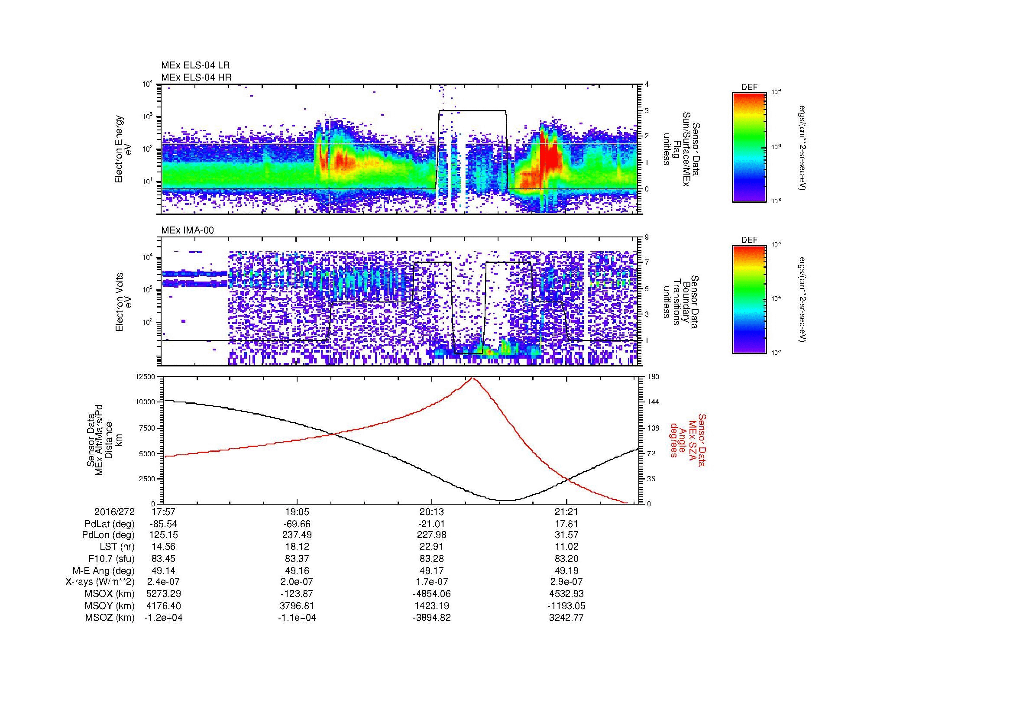This screenshot has width=1013, height=716.
Task: Click the MSOY value '4176.40'
Action: click(x=164, y=606)
